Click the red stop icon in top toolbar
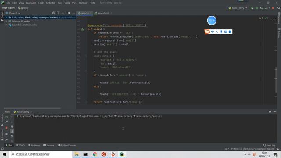This screenshot has height=158, width=281. click(x=273, y=8)
